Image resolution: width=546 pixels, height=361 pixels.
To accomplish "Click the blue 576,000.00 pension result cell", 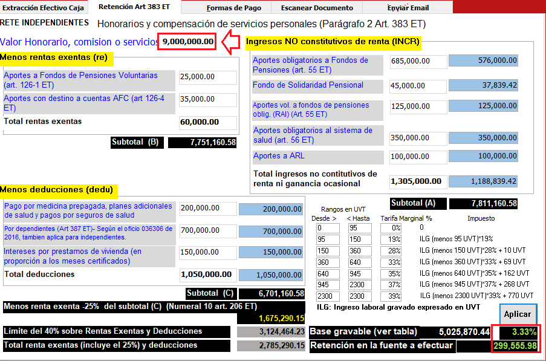I will tap(483, 60).
